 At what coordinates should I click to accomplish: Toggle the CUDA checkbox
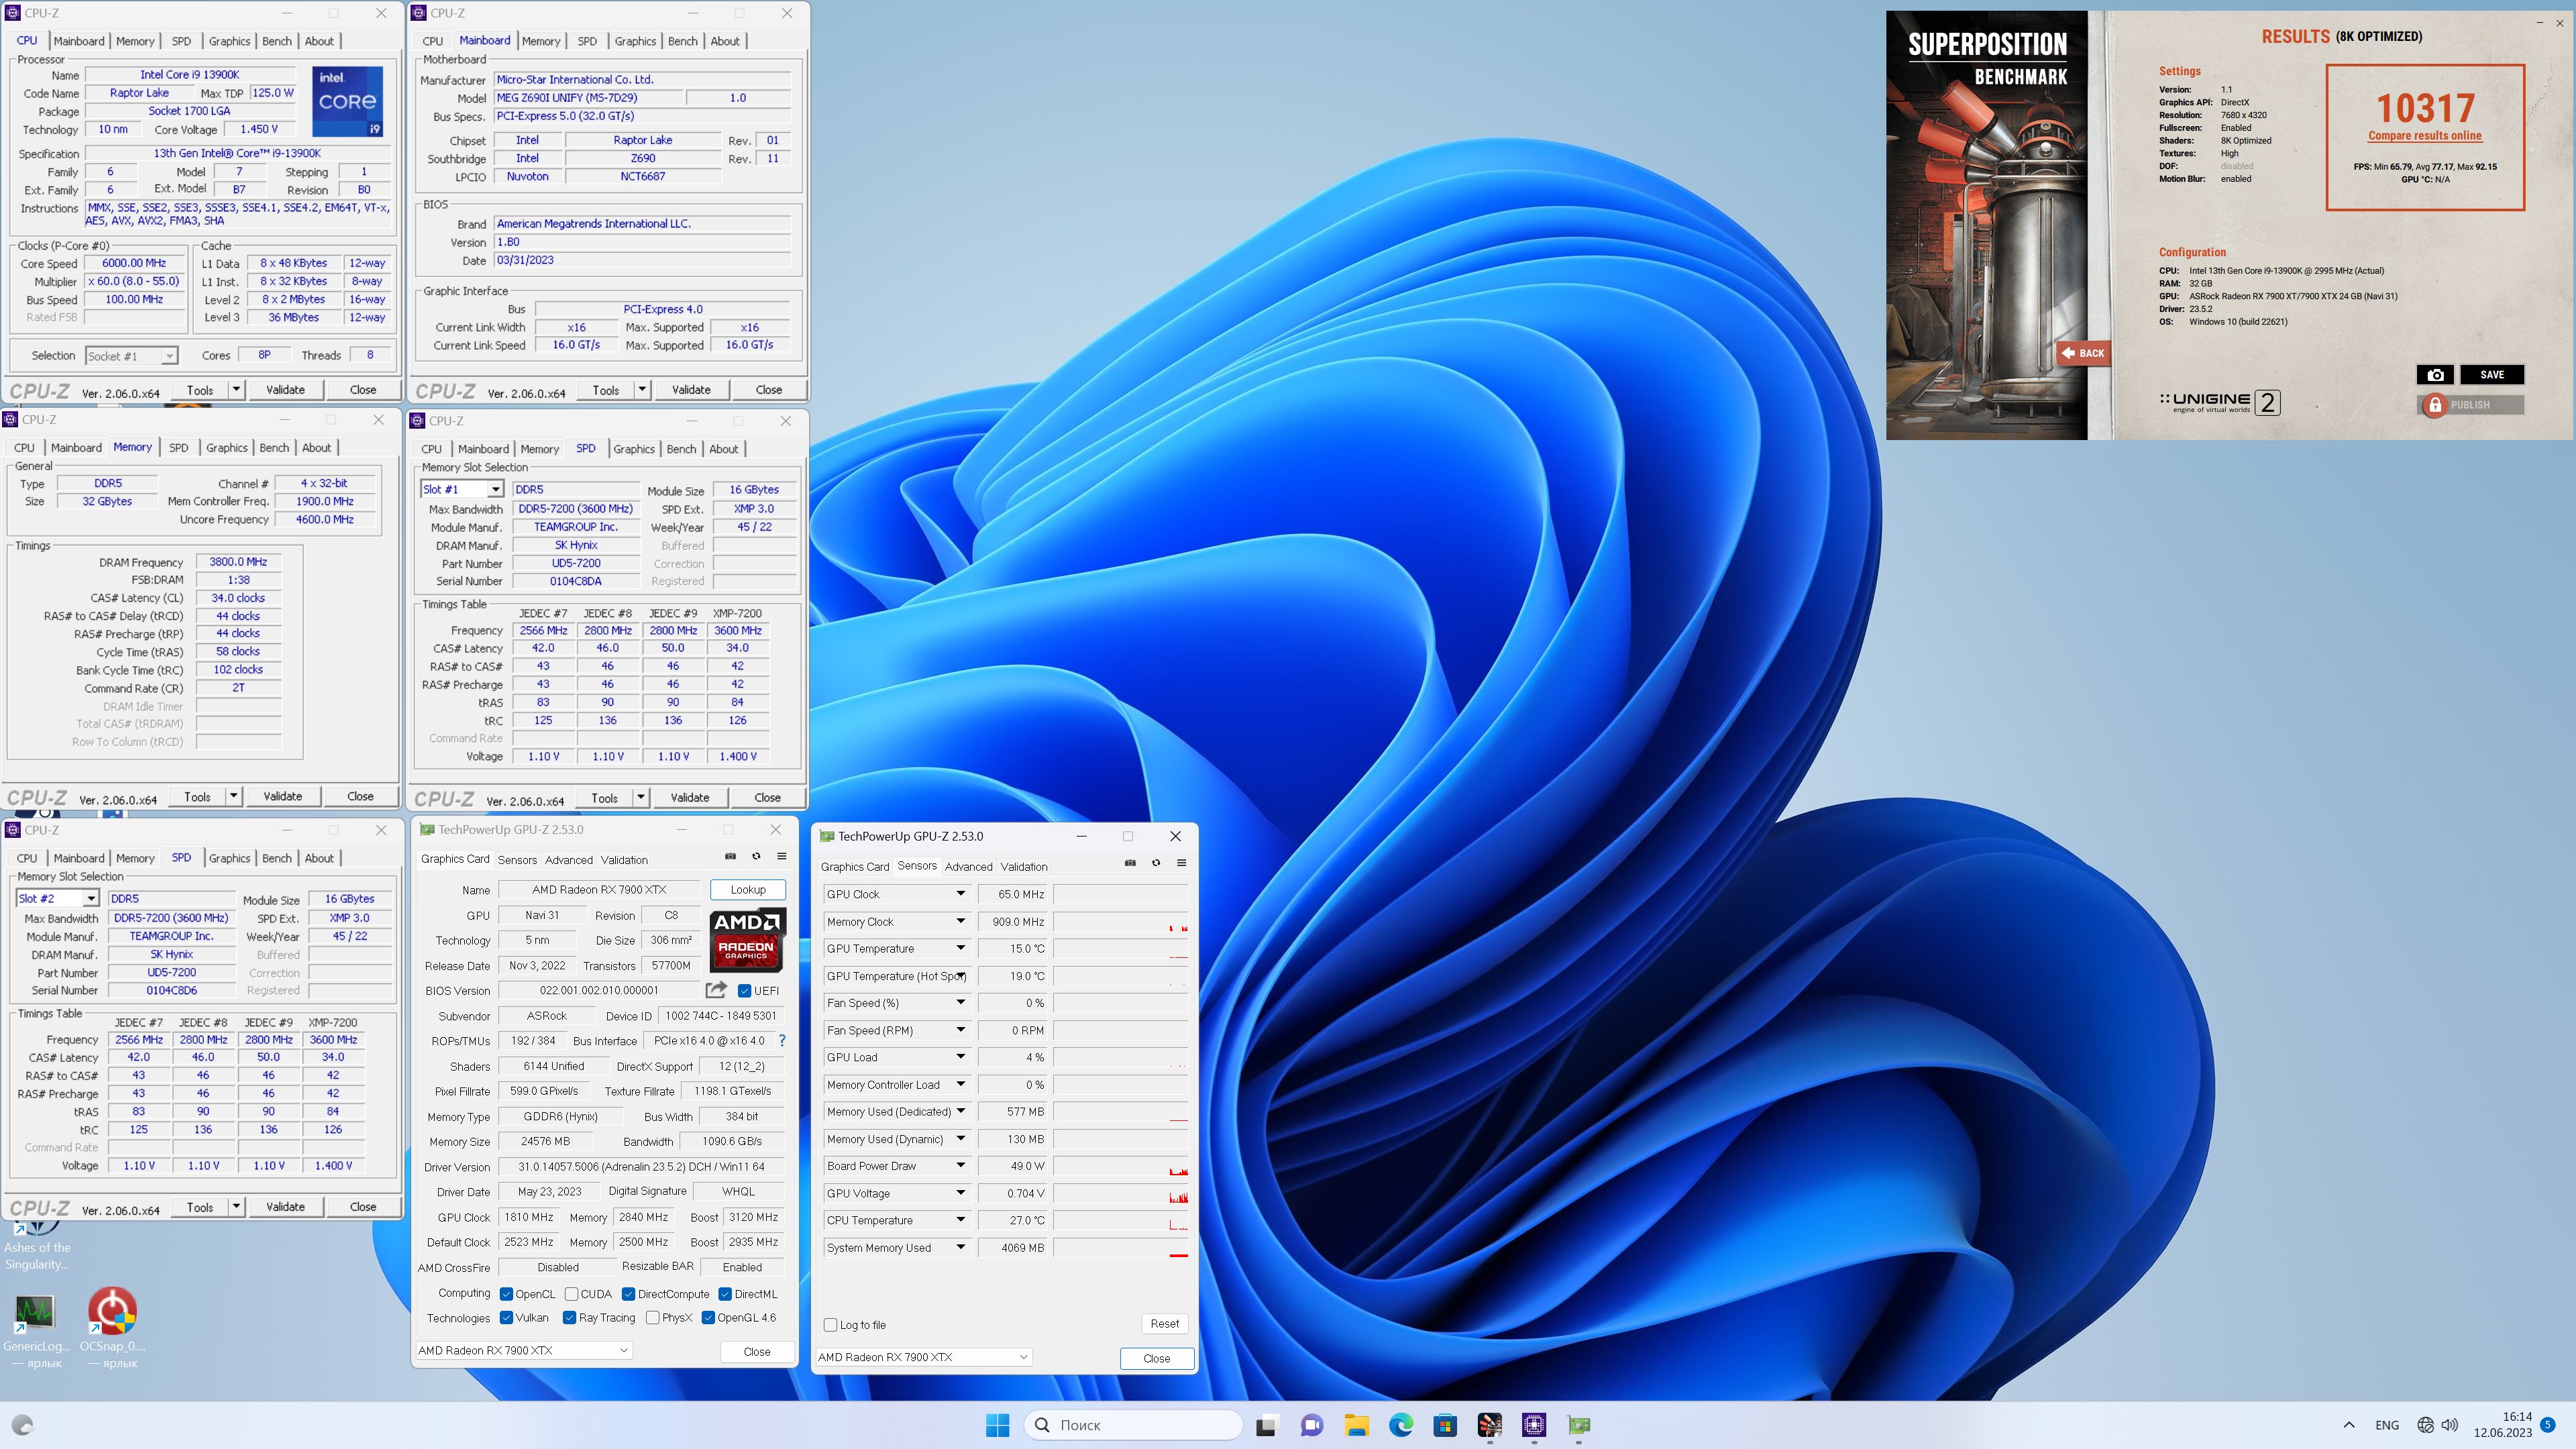[571, 1294]
